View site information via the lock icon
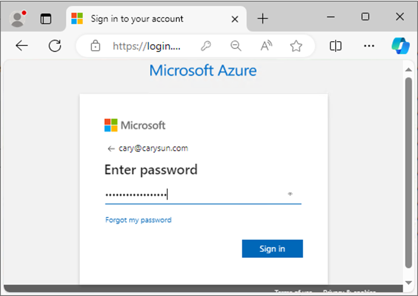The width and height of the screenshot is (418, 296). pos(95,46)
